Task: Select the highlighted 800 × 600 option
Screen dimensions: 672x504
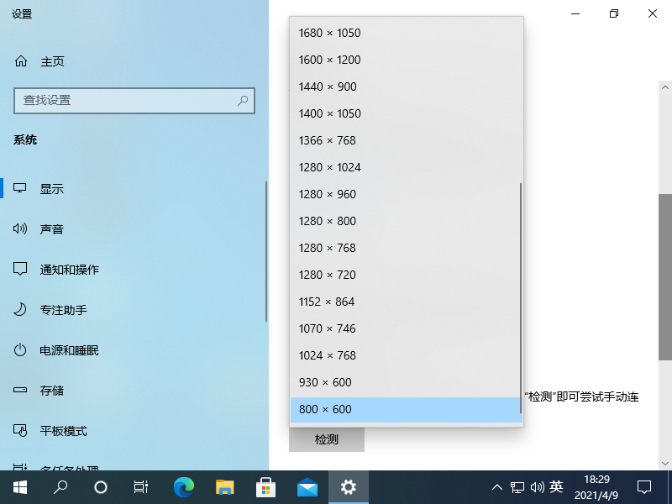Action: (x=325, y=409)
